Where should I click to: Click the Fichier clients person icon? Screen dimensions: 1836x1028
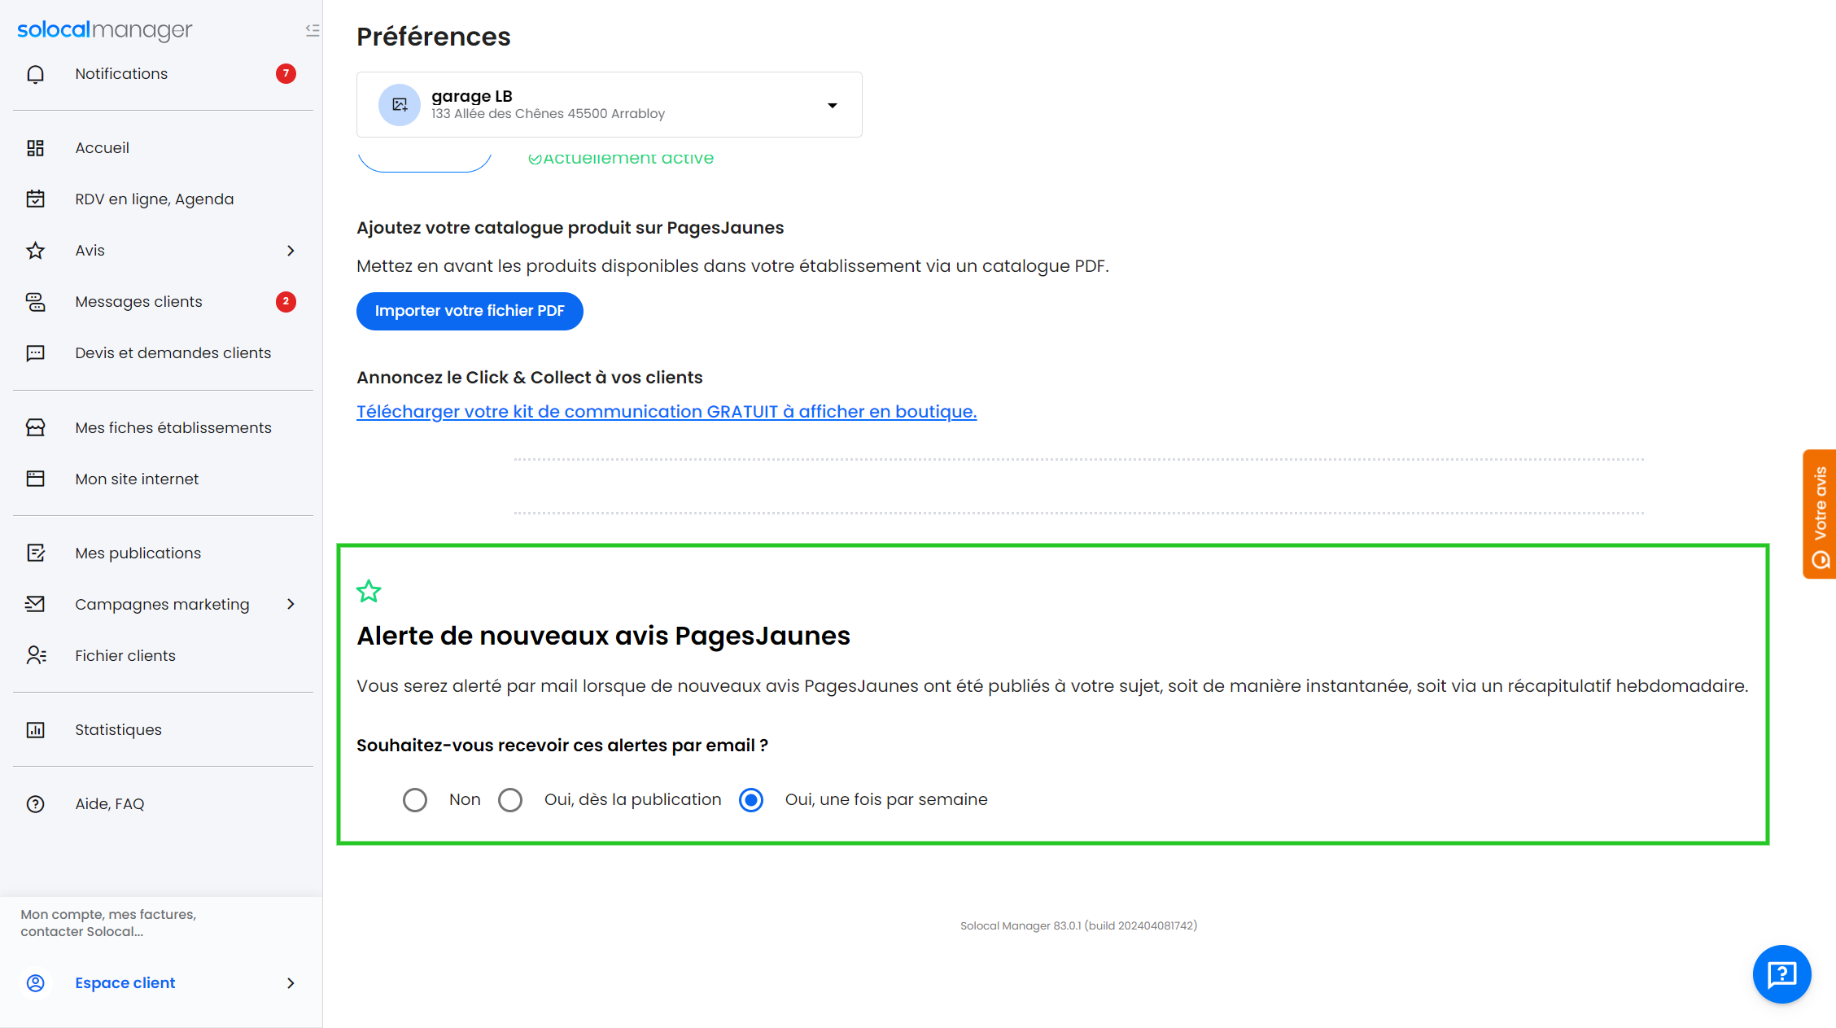pyautogui.click(x=35, y=656)
